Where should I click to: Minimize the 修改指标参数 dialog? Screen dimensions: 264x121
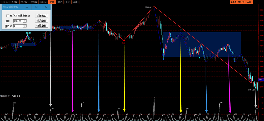point(27,7)
